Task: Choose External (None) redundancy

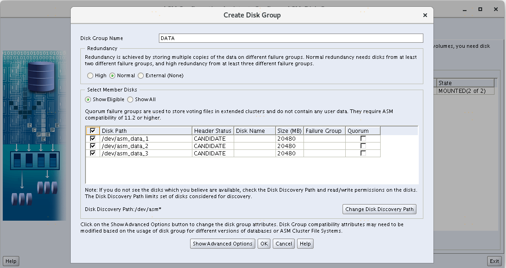Action: pos(141,75)
